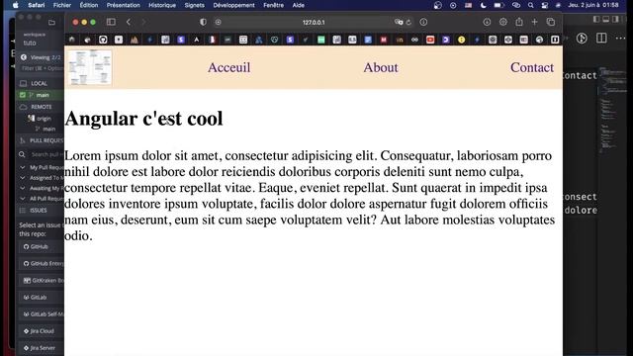Open the yellow circle favorite in bookmarks bar
Screen dimensions: 633x356
[x=462, y=40]
